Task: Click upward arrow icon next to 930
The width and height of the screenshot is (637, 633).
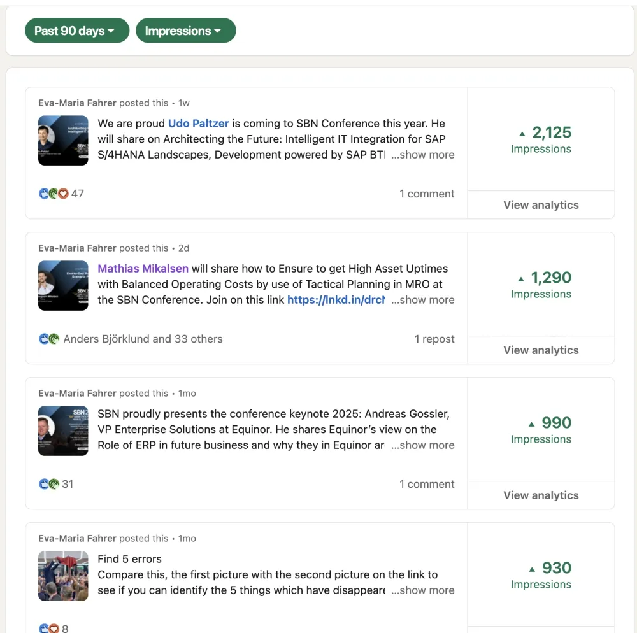Action: point(531,569)
